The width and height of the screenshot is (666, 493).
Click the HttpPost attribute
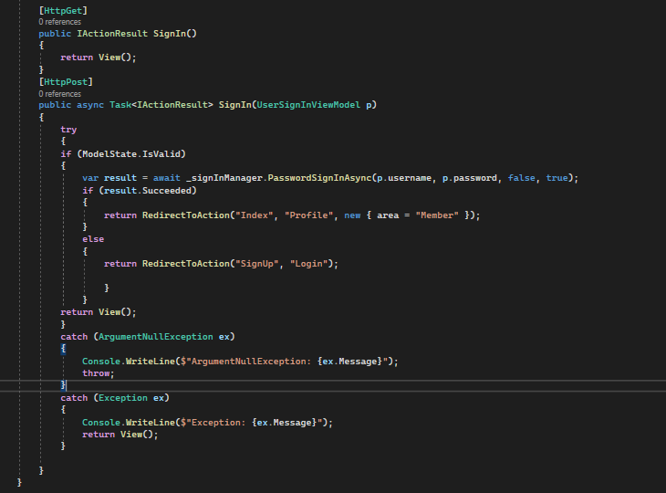[66, 81]
